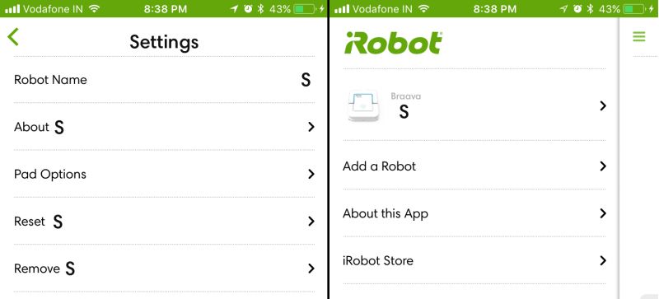Image resolution: width=659 pixels, height=299 pixels.
Task: Expand Pad Options with its chevron
Action: tap(311, 174)
